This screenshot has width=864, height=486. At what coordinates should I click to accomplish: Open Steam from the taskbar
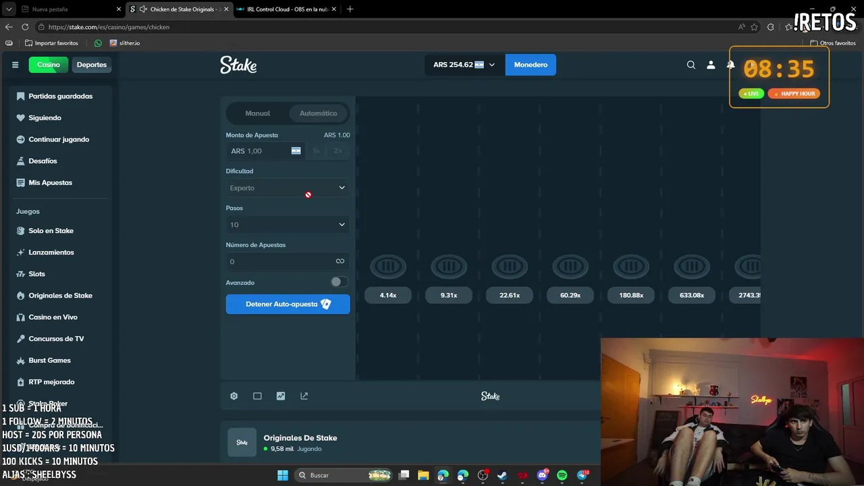click(502, 475)
